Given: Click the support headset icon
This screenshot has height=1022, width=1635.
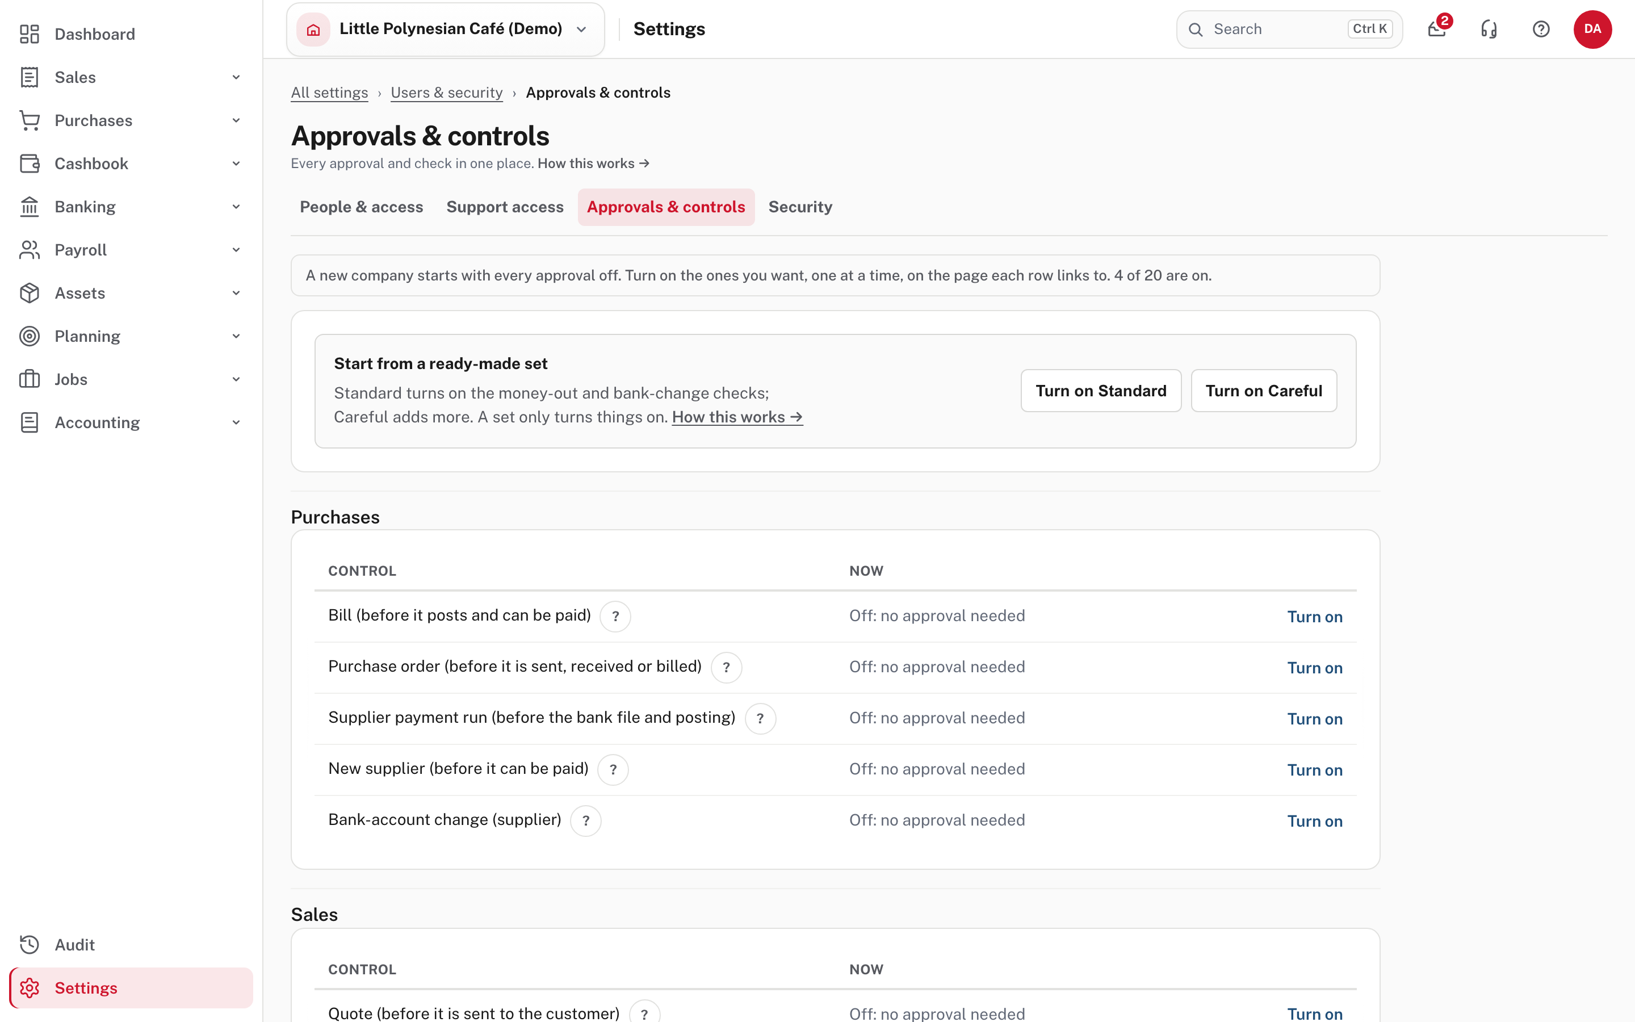Looking at the screenshot, I should pos(1489,29).
